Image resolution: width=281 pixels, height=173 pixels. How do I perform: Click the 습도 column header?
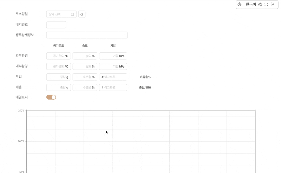(85, 46)
